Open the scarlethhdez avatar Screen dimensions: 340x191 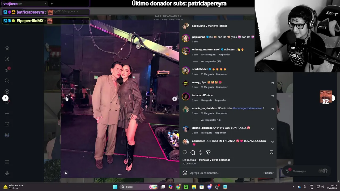(x=185, y=71)
